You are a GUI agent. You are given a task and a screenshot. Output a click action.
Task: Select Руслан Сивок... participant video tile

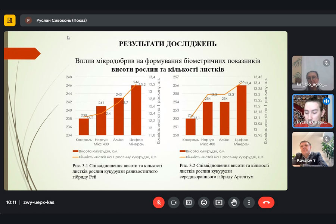point(313,111)
